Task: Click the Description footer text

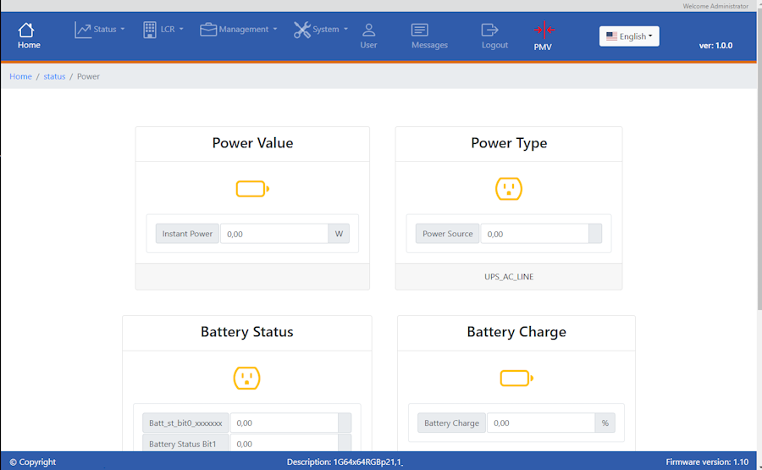Action: pos(345,462)
